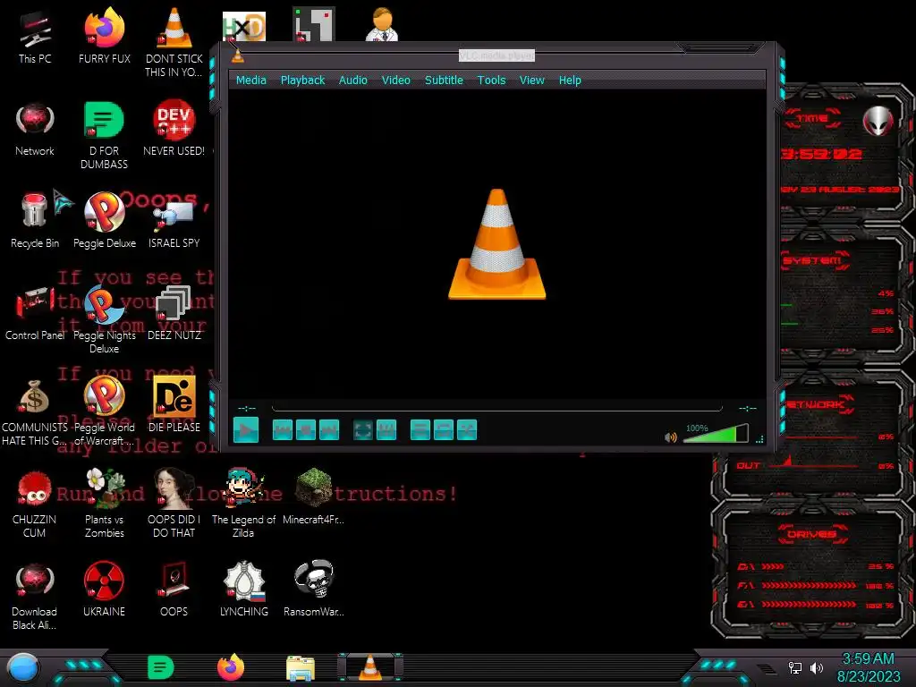Show extended settings in VLC
The width and height of the screenshot is (916, 687).
tap(386, 430)
